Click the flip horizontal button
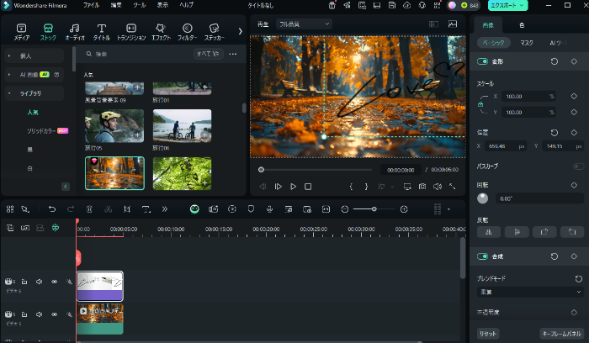Image resolution: width=589 pixels, height=343 pixels. point(489,232)
